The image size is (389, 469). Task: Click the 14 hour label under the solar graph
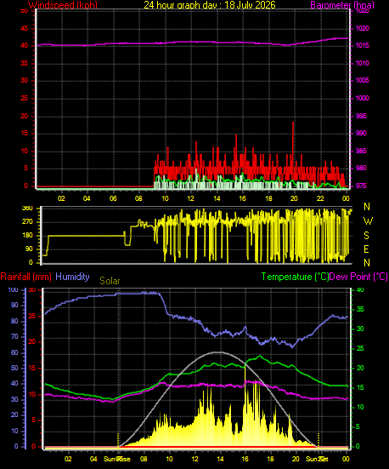220,459
